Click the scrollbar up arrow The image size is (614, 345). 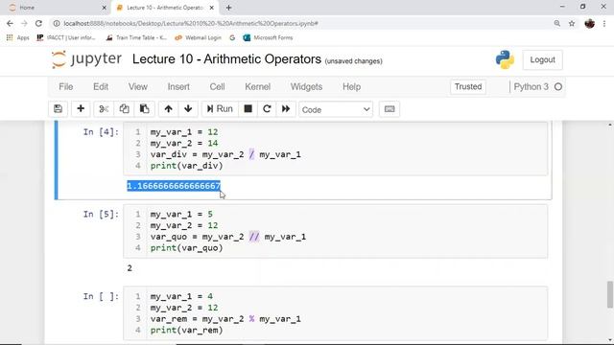coord(610,125)
